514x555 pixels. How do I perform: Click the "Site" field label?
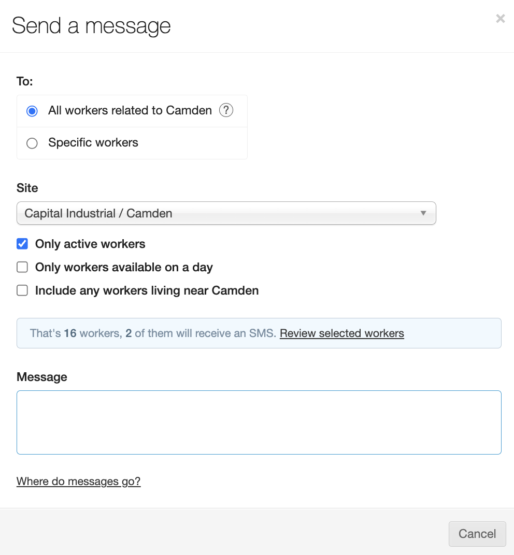coord(27,188)
